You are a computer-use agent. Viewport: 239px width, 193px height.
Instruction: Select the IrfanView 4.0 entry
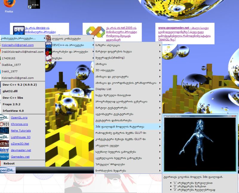click(23, 111)
